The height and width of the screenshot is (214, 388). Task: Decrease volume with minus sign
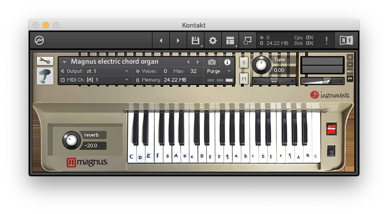point(304,81)
